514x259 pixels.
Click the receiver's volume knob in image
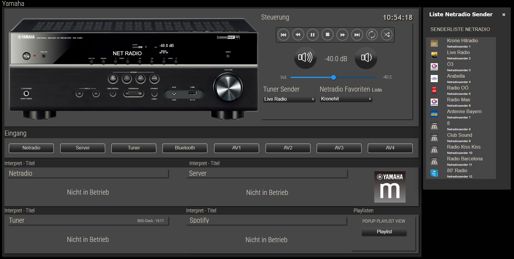228,87
